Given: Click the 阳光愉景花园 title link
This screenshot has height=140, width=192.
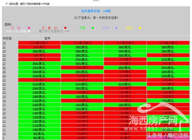Looking at the screenshot, I should coord(91,11).
